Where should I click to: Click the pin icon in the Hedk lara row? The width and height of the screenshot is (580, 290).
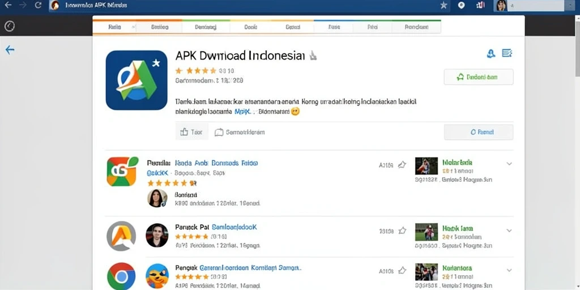[402, 231]
